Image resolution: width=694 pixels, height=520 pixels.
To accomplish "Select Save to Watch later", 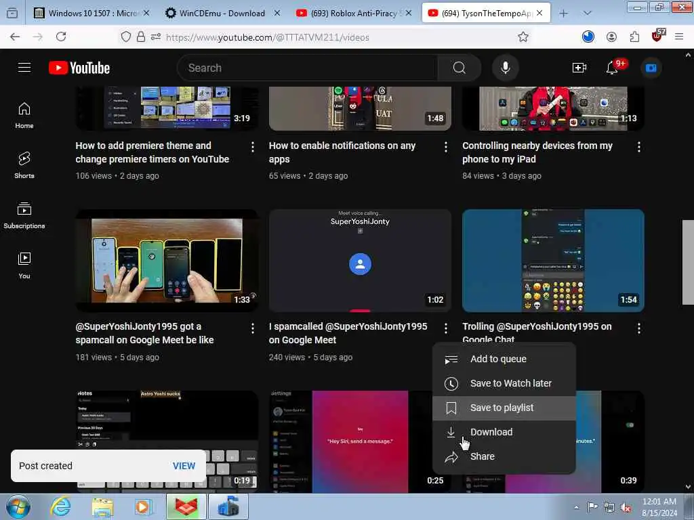I will [504, 383].
